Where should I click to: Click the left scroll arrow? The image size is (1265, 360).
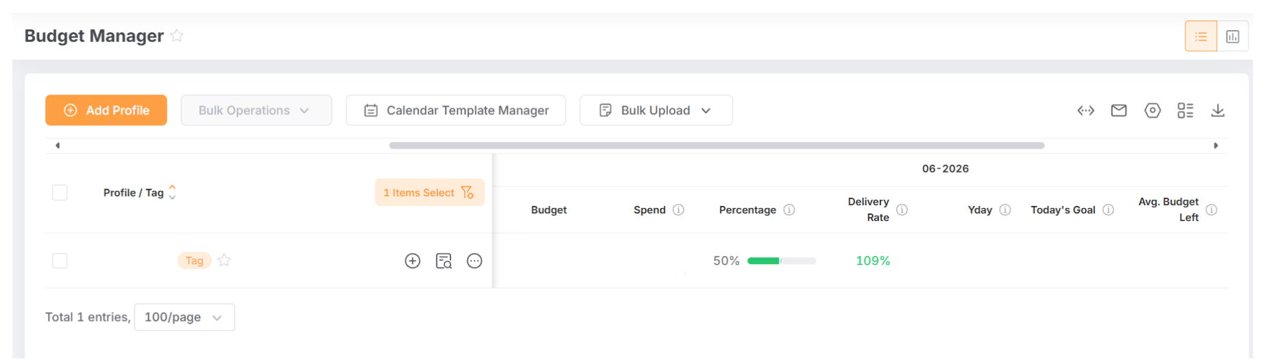click(58, 146)
